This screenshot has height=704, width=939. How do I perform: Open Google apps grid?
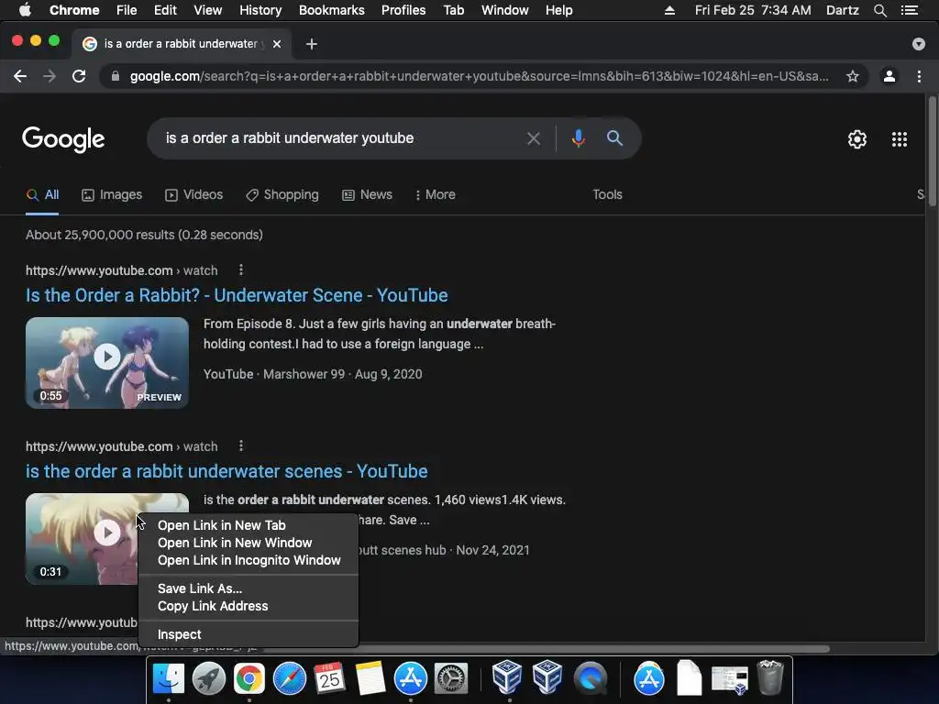(900, 139)
